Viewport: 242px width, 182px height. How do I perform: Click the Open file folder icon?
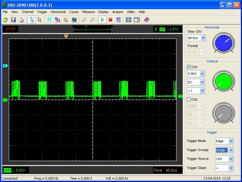[x=5, y=20]
